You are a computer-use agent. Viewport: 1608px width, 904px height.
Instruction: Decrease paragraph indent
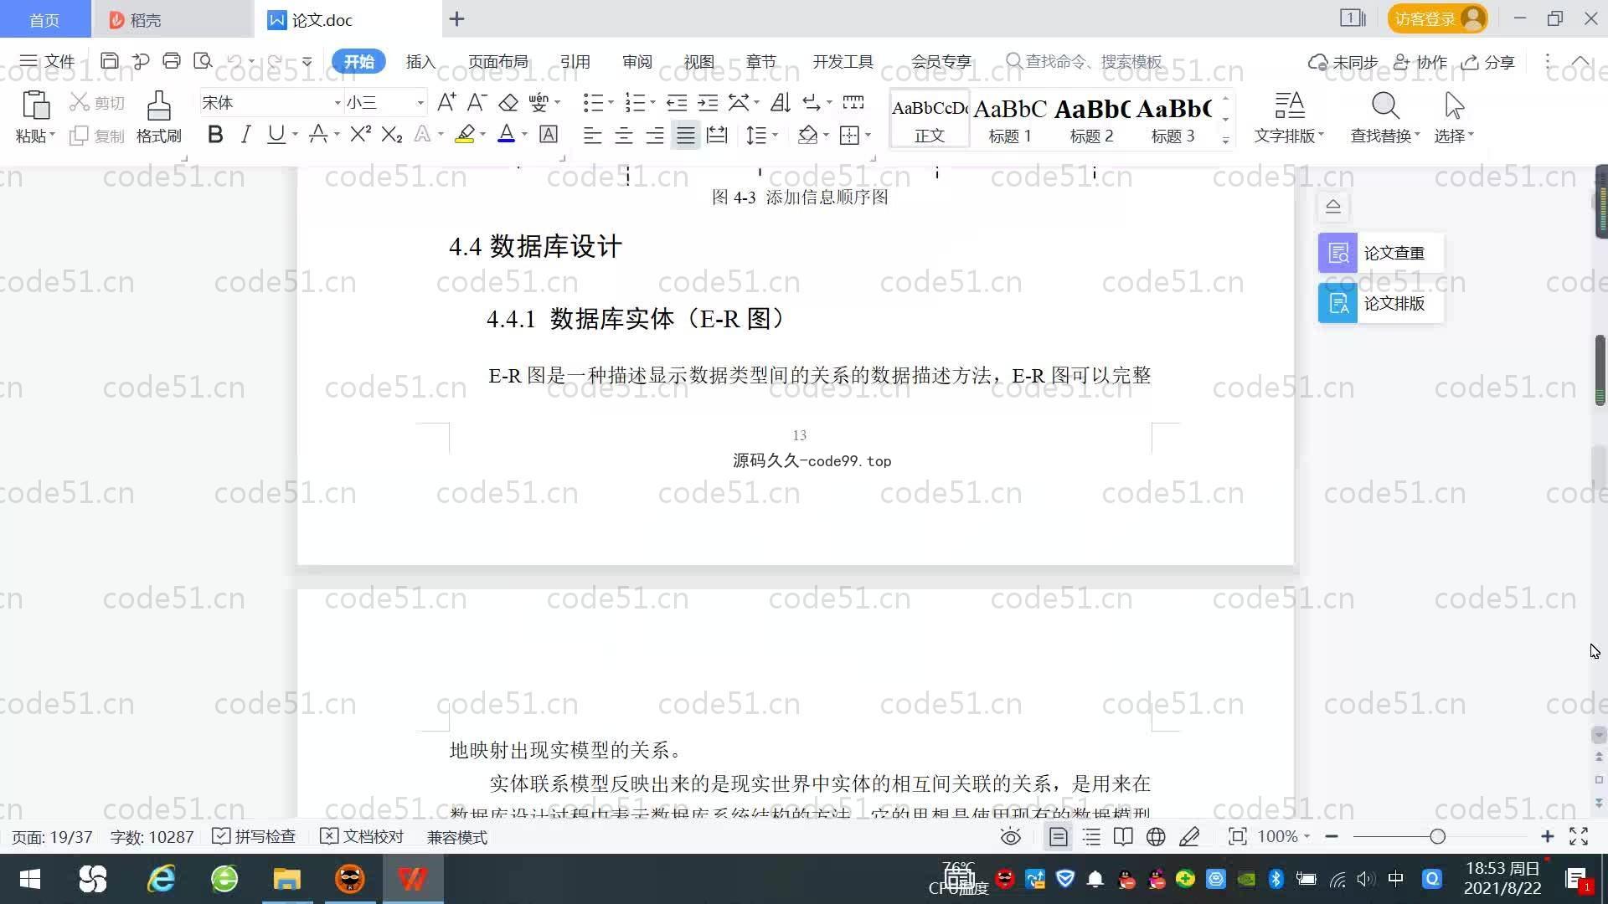(677, 102)
